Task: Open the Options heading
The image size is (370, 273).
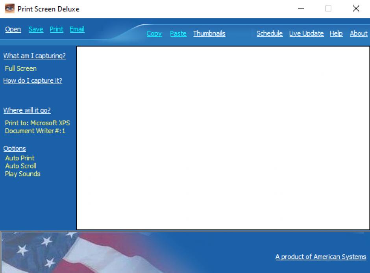Action: pyautogui.click(x=15, y=149)
